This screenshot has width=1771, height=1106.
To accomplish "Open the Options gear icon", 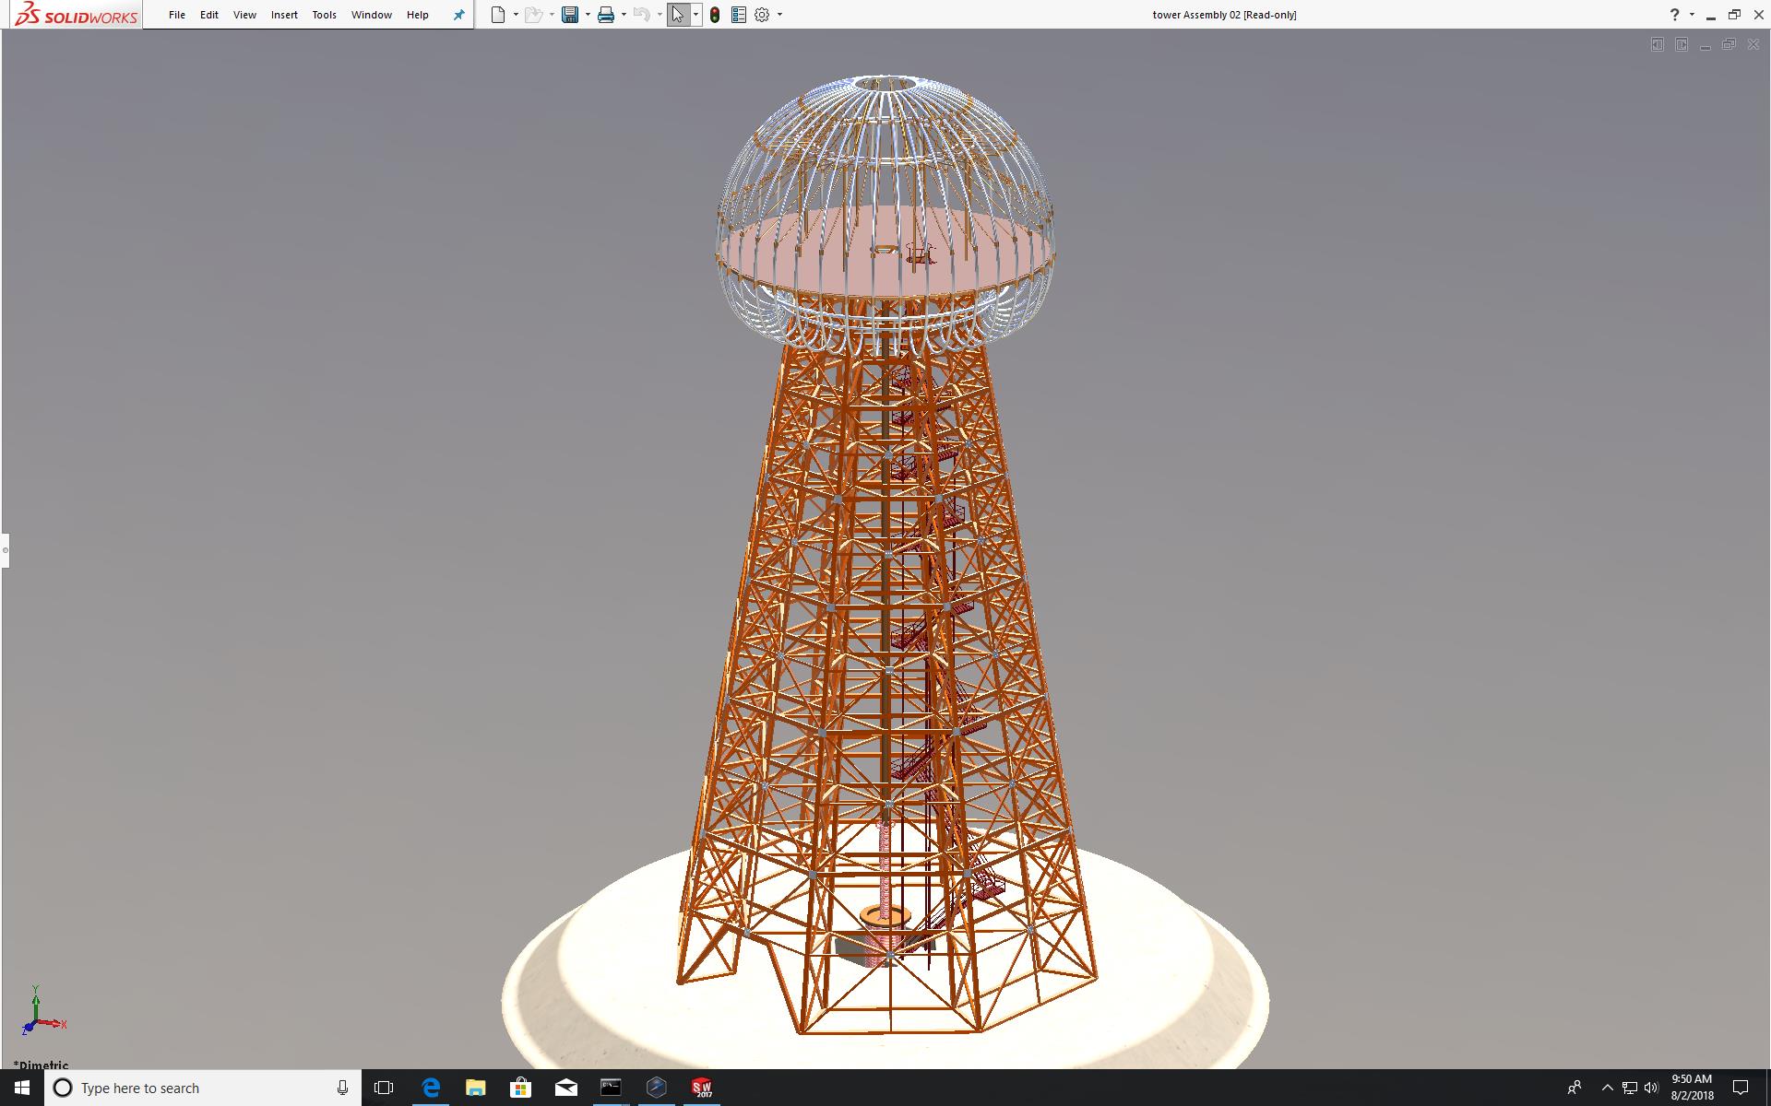I will [762, 15].
